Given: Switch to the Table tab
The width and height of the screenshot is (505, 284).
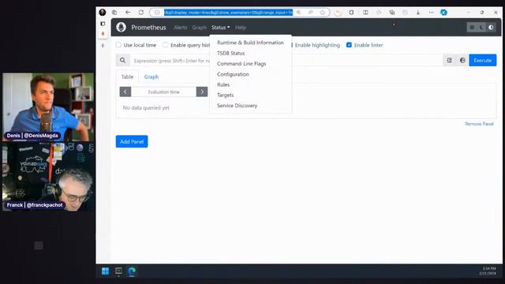Looking at the screenshot, I should [127, 77].
